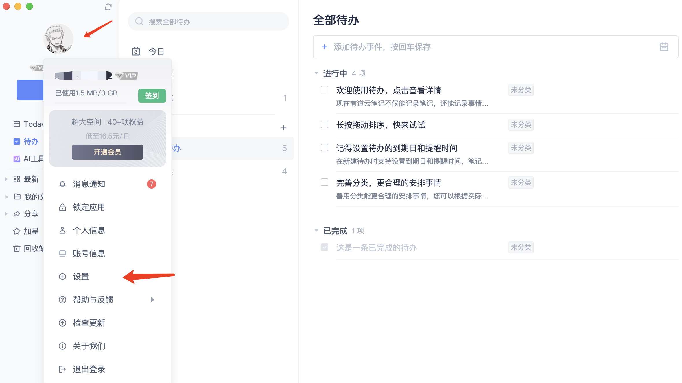Click 未分类 tag on 记得设置待办
Image resolution: width=682 pixels, height=383 pixels.
(x=521, y=148)
